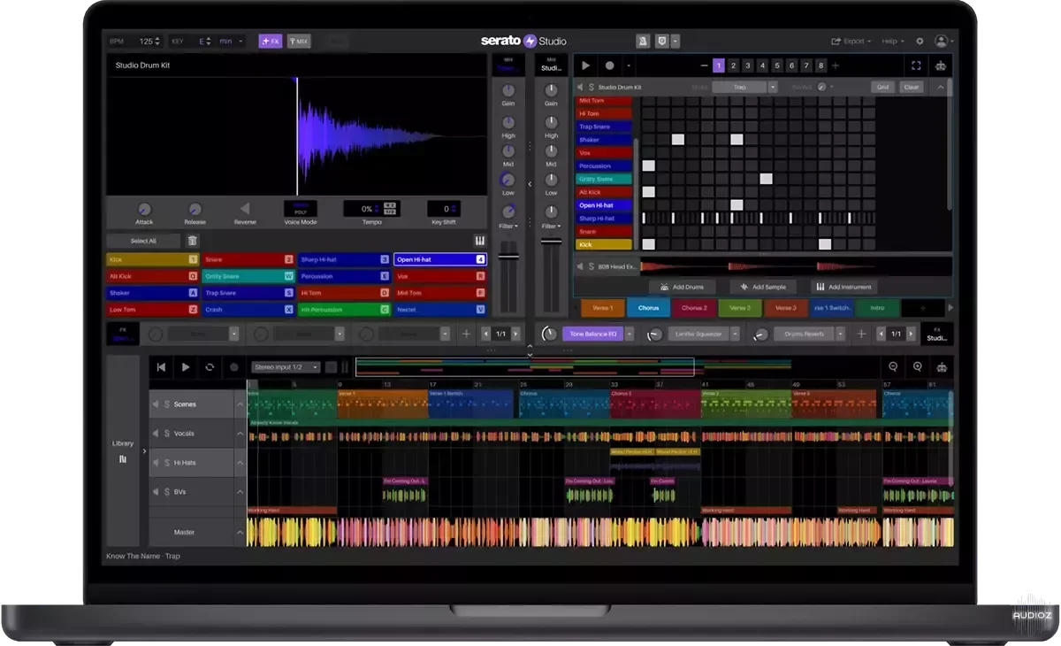Return timeline to start

[x=161, y=367]
